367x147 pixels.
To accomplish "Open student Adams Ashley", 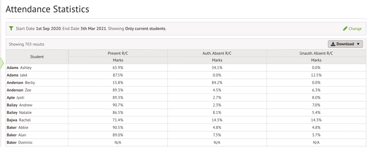I will tap(19, 67).
